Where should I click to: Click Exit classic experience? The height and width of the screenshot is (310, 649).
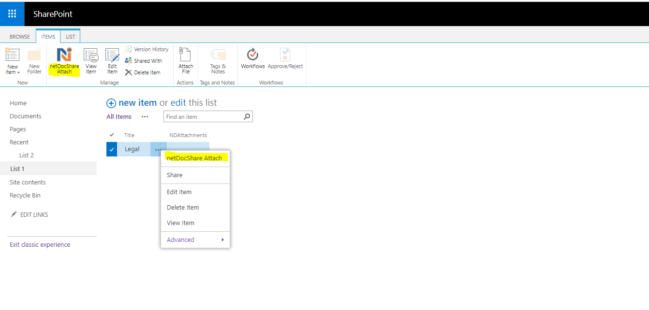[x=40, y=244]
